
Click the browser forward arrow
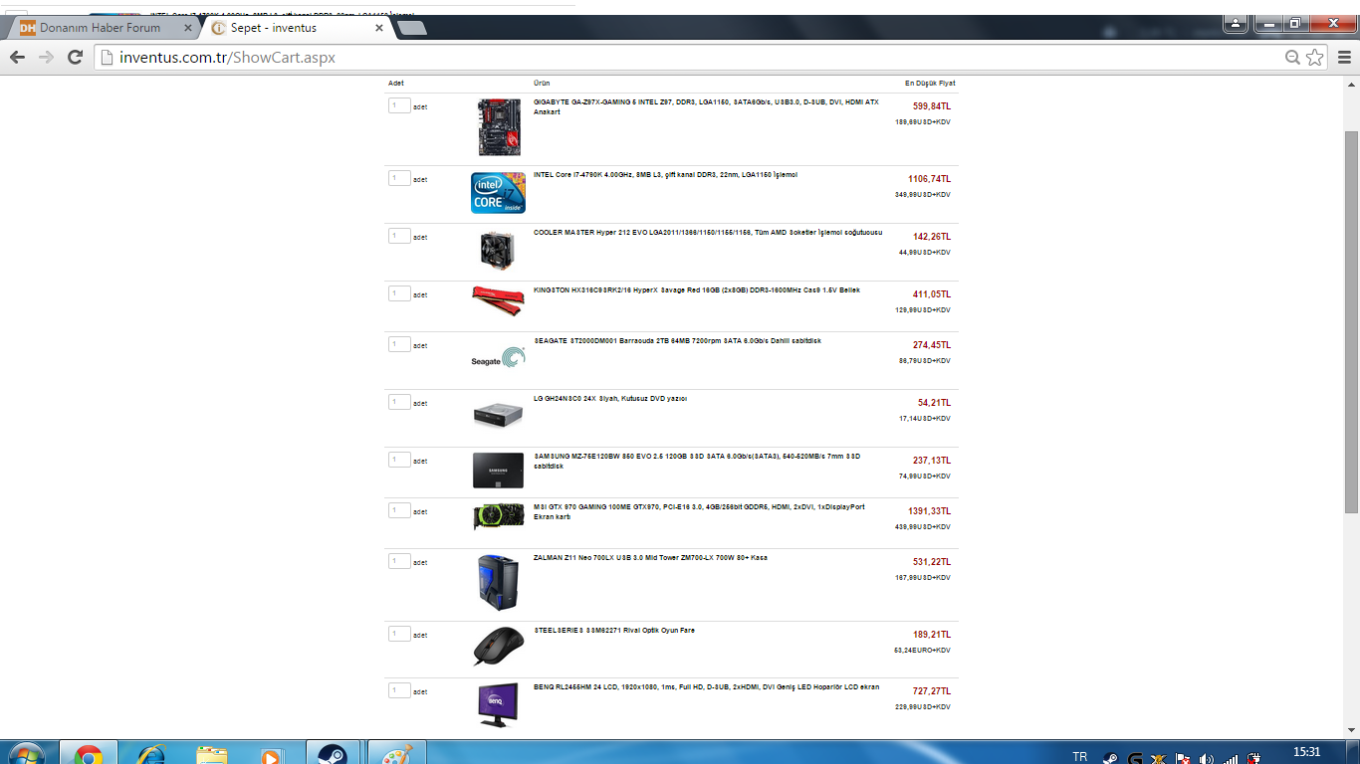tap(46, 58)
